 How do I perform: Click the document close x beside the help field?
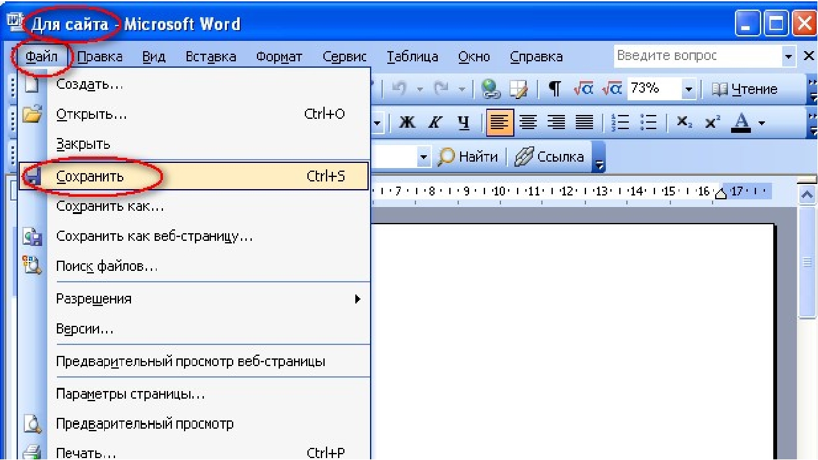point(808,56)
